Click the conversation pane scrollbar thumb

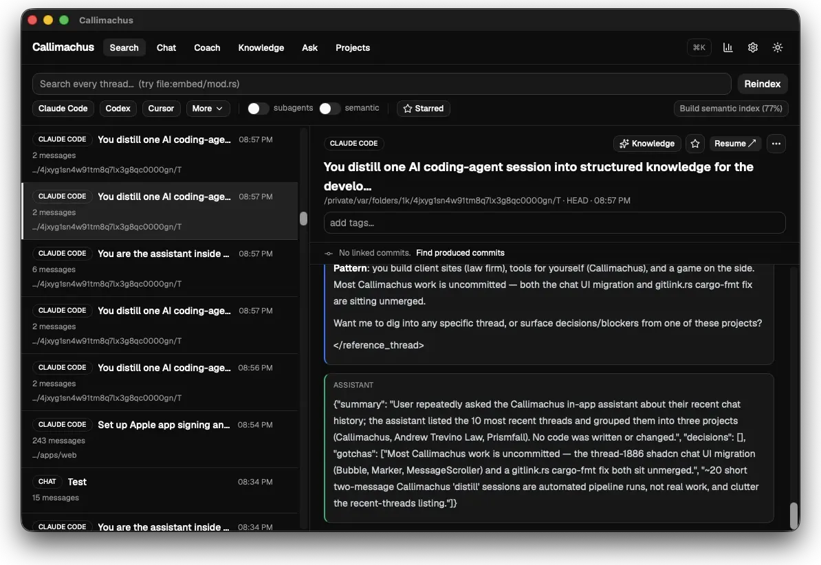point(793,516)
